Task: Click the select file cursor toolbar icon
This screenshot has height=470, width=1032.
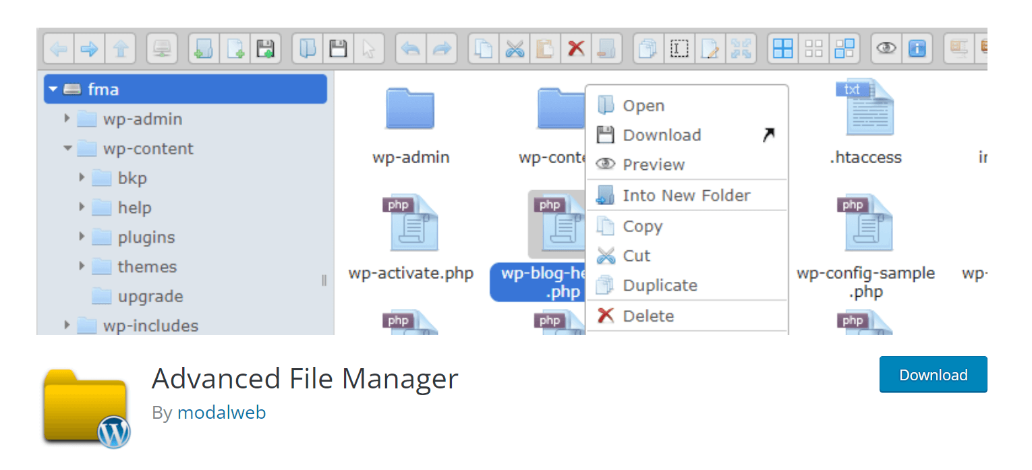Action: (x=369, y=49)
